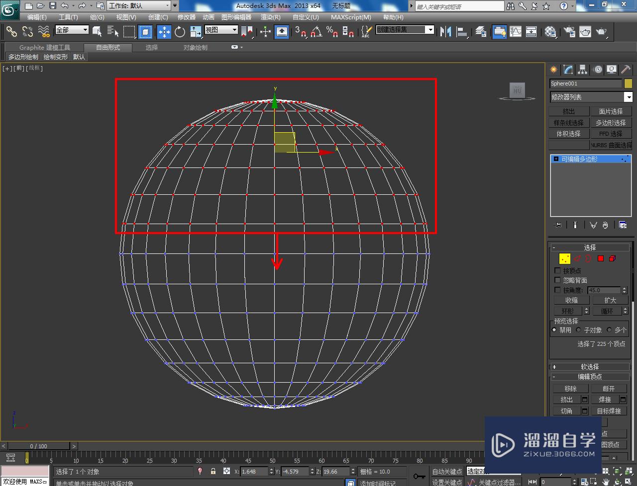Collapse the 编辑顶点 rollout

tap(590, 377)
